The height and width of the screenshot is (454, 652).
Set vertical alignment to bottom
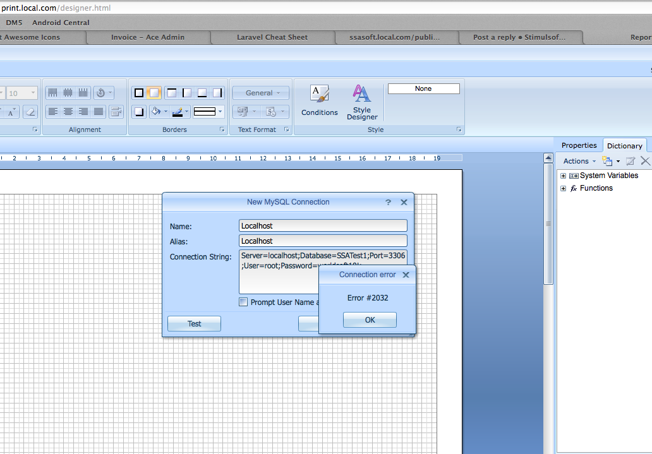[x=83, y=93]
